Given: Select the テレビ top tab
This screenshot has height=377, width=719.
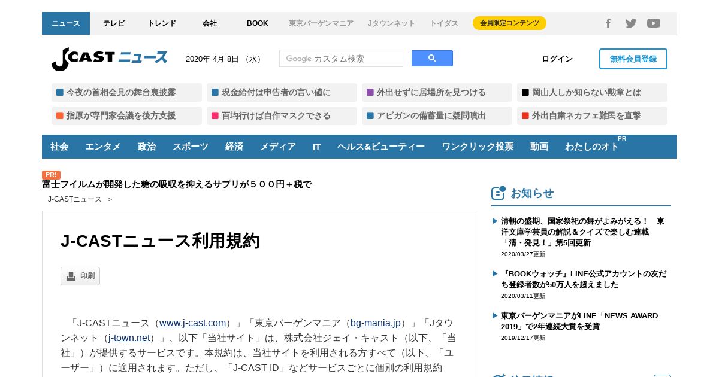Looking at the screenshot, I should click(x=114, y=23).
